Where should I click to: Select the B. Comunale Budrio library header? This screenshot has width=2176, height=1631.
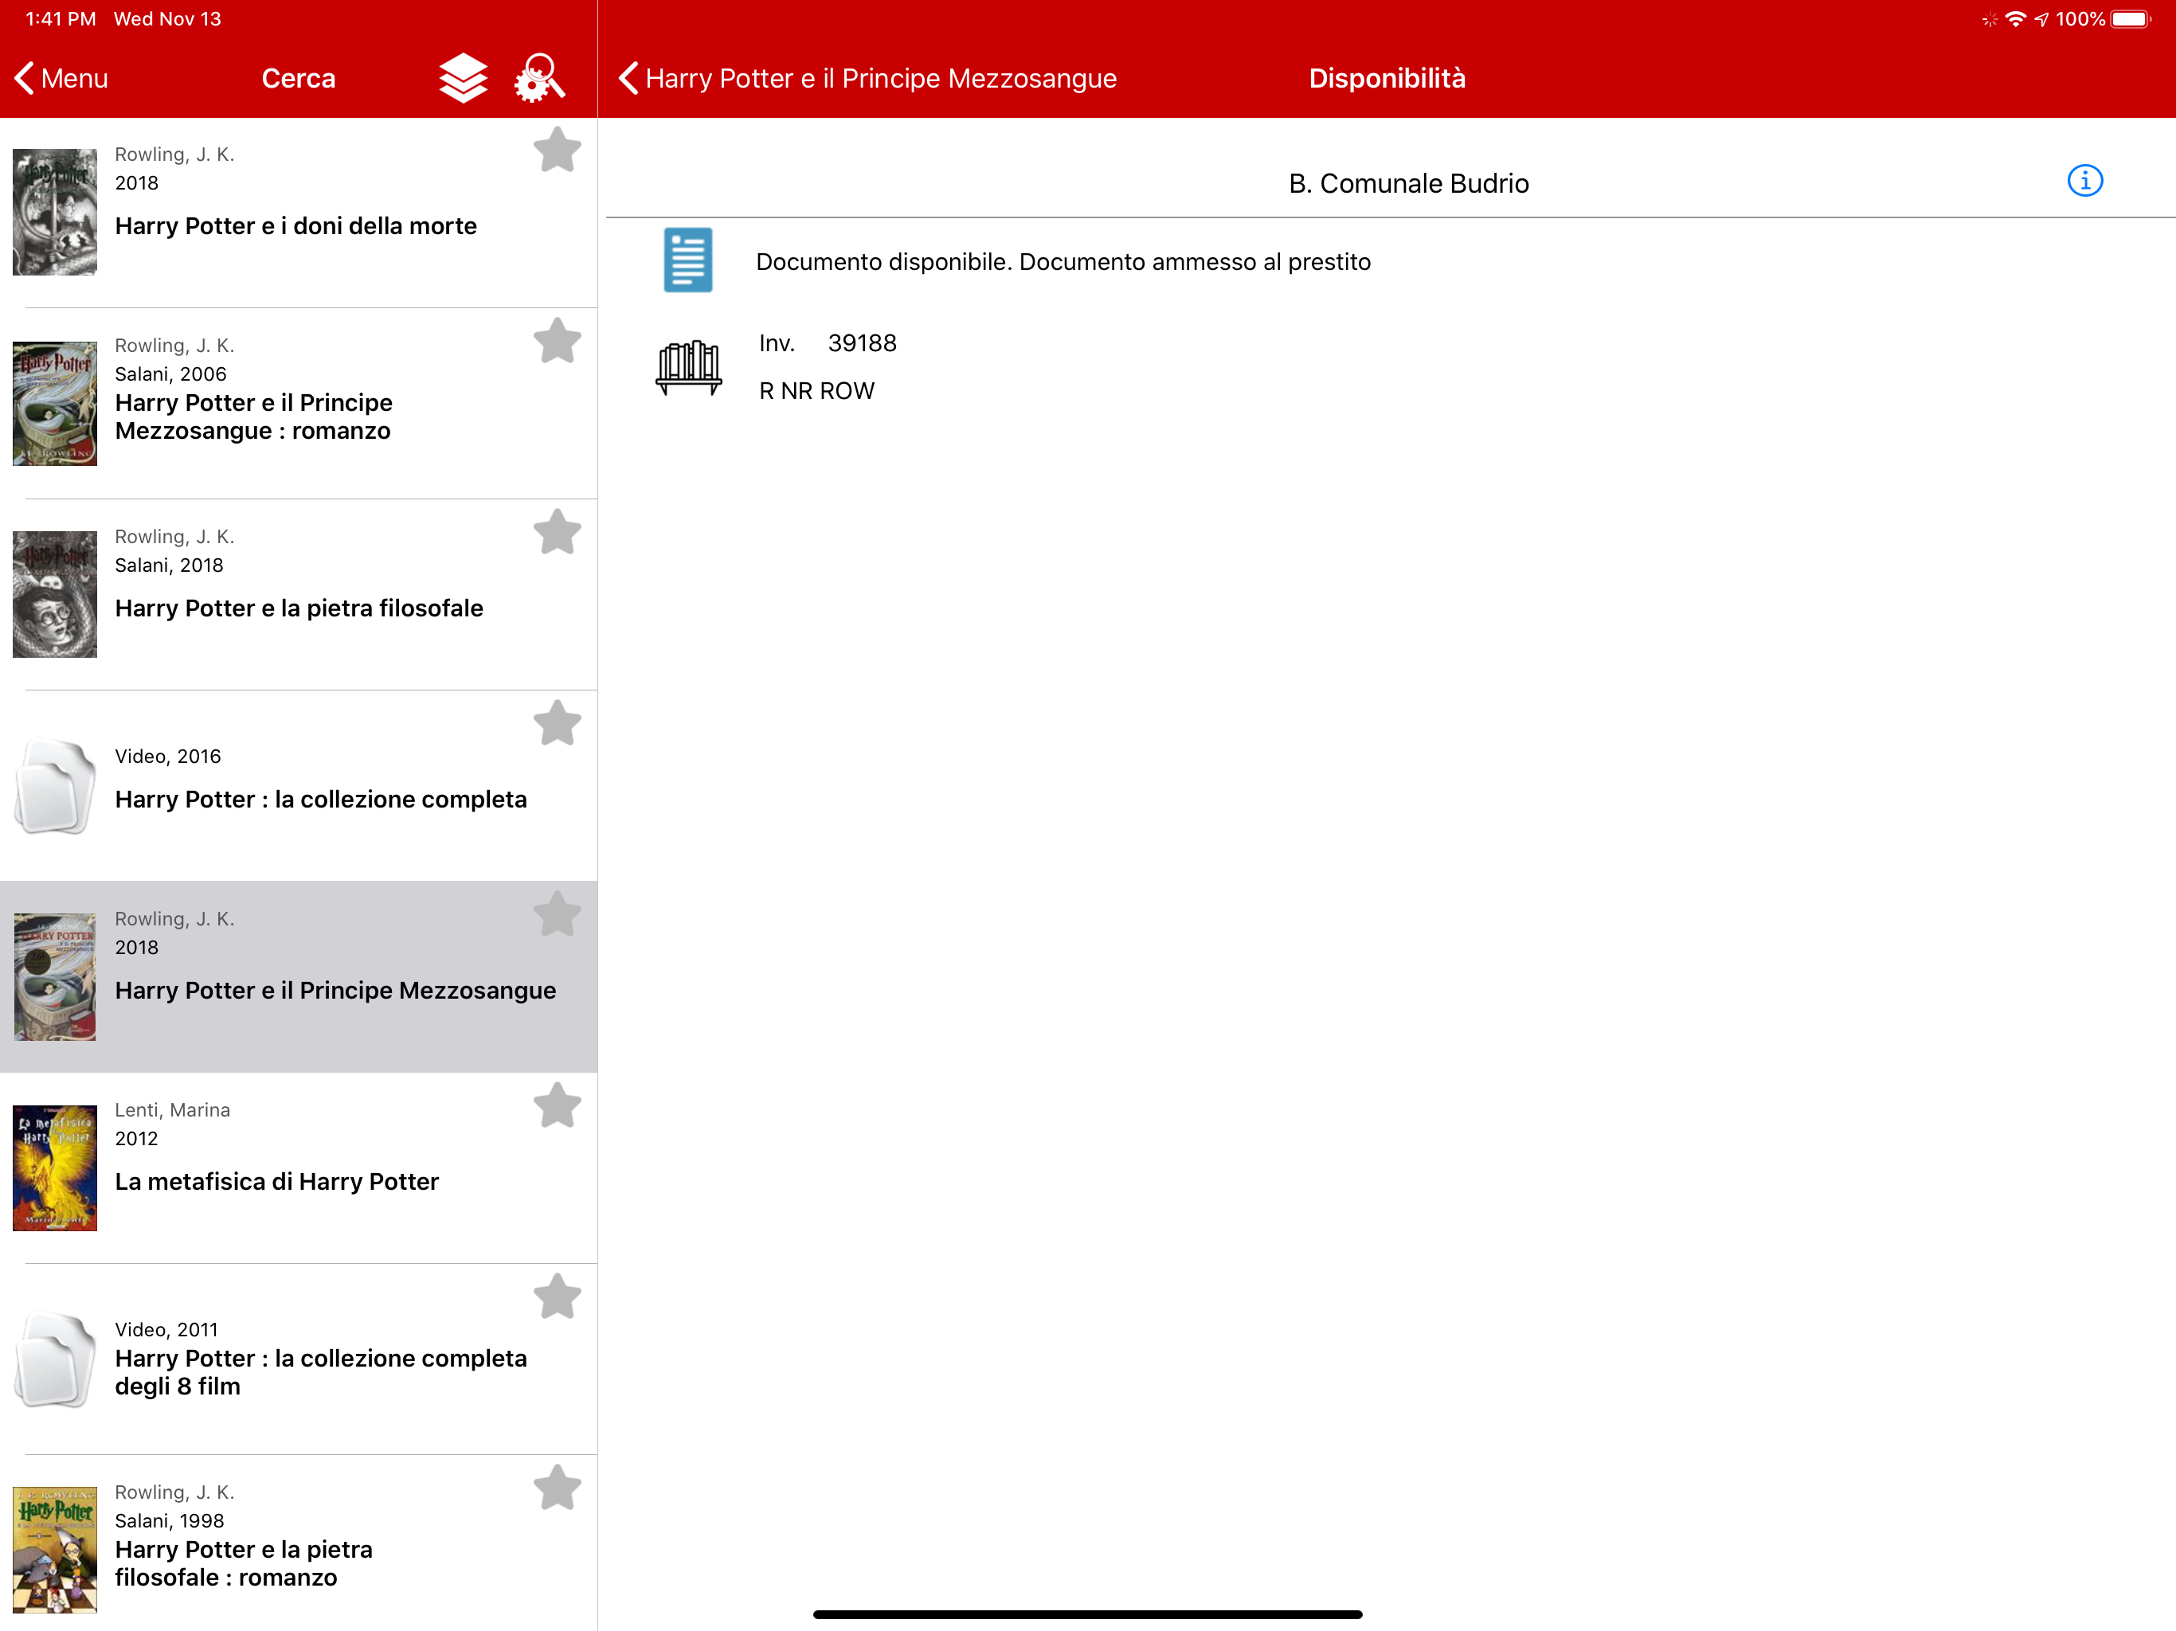click(x=1407, y=183)
